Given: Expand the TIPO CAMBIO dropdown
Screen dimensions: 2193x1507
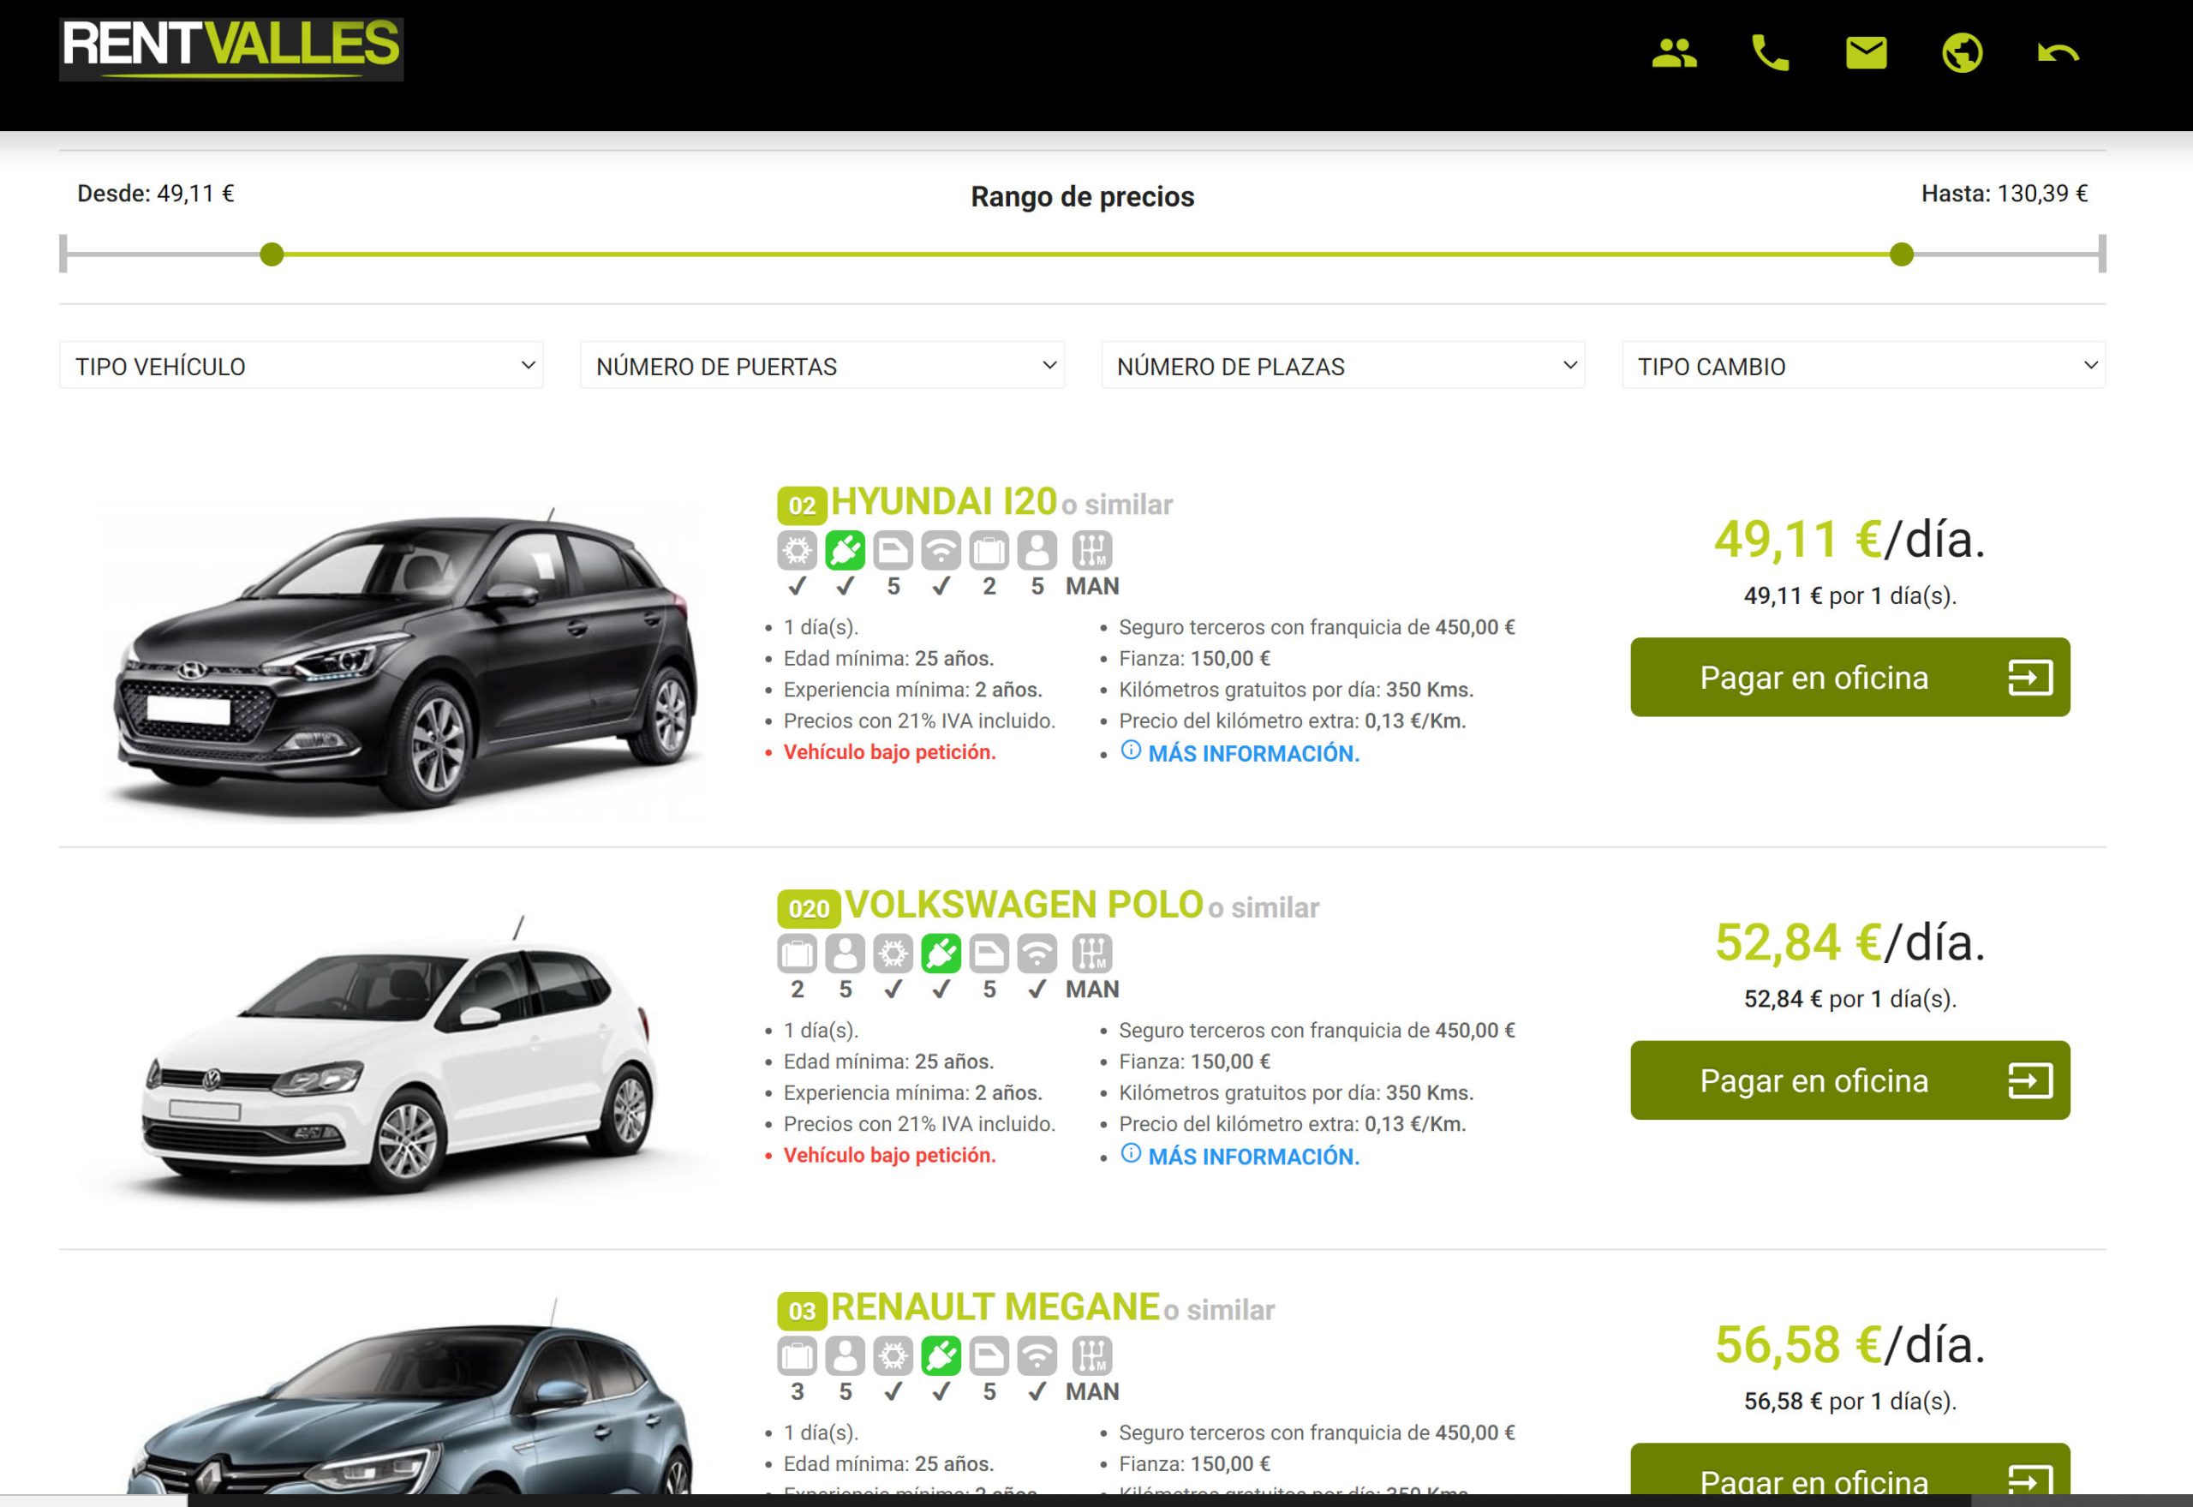Looking at the screenshot, I should click(1864, 366).
